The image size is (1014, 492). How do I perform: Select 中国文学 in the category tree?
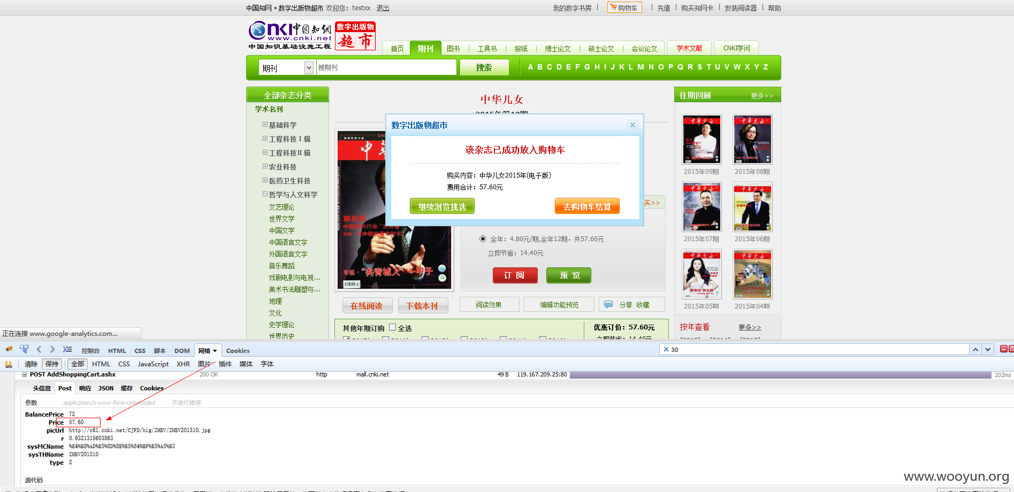(282, 230)
